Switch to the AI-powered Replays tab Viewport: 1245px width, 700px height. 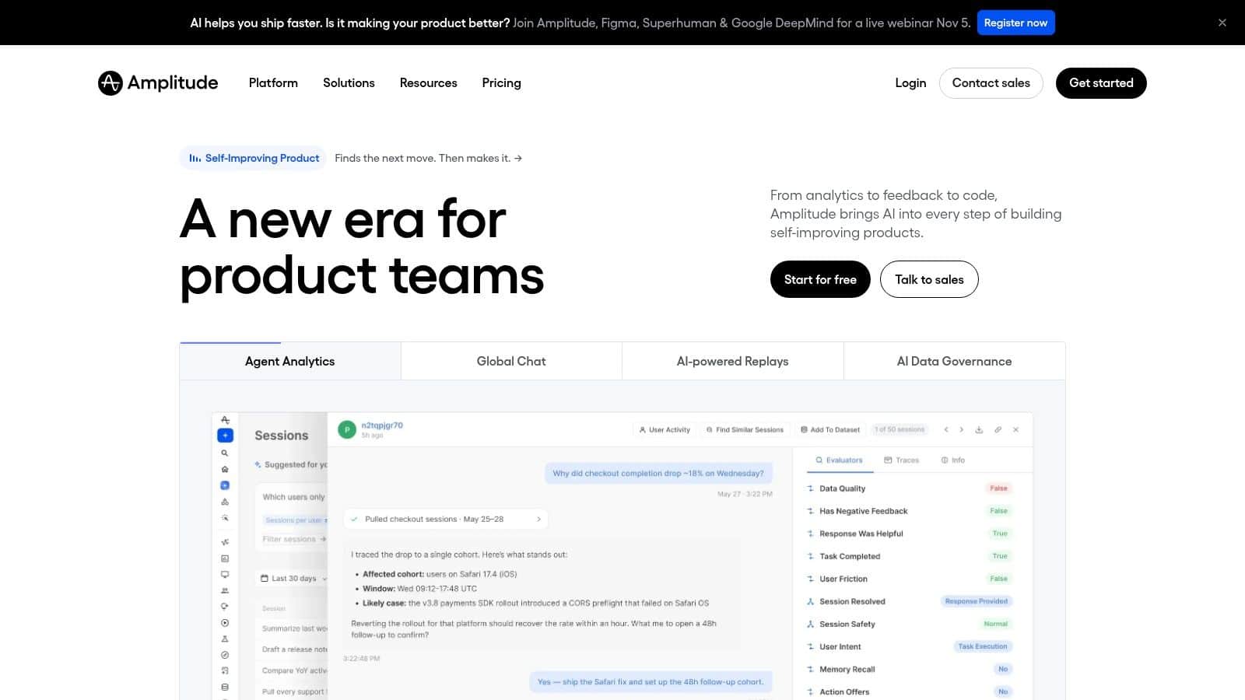[732, 361]
